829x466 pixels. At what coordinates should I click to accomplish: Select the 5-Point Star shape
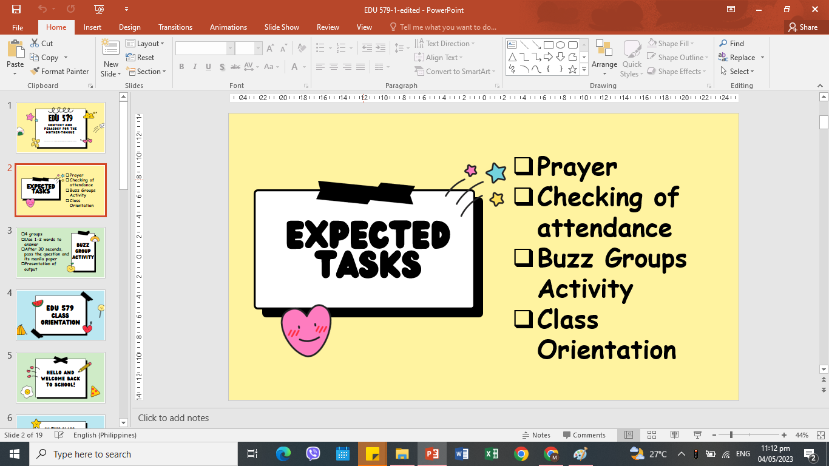pos(572,69)
